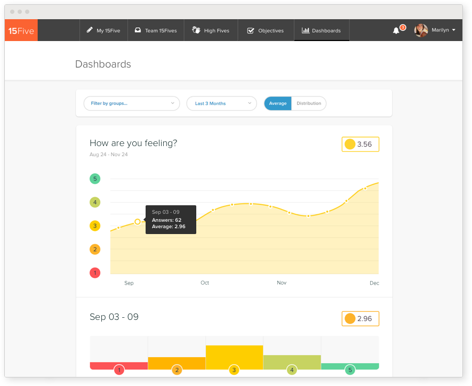Switch chart to Distribution view
The height and width of the screenshot is (386, 472).
(309, 103)
